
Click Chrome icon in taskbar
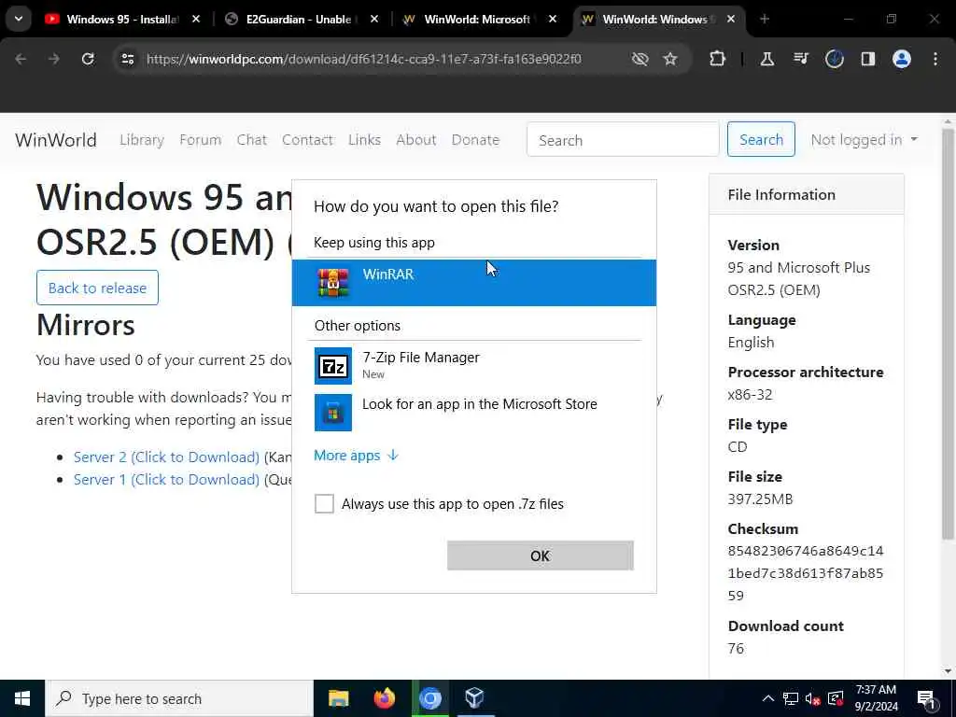tap(429, 698)
